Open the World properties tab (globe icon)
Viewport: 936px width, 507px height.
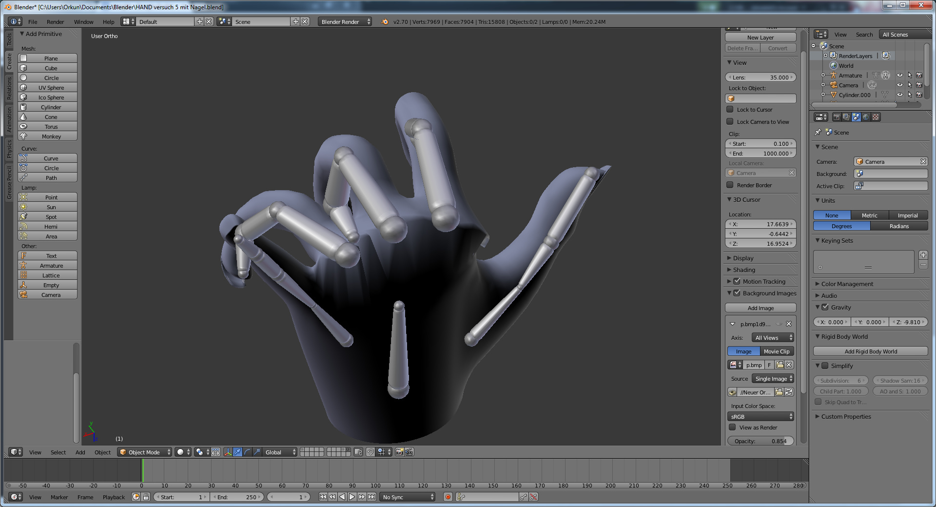click(x=866, y=117)
